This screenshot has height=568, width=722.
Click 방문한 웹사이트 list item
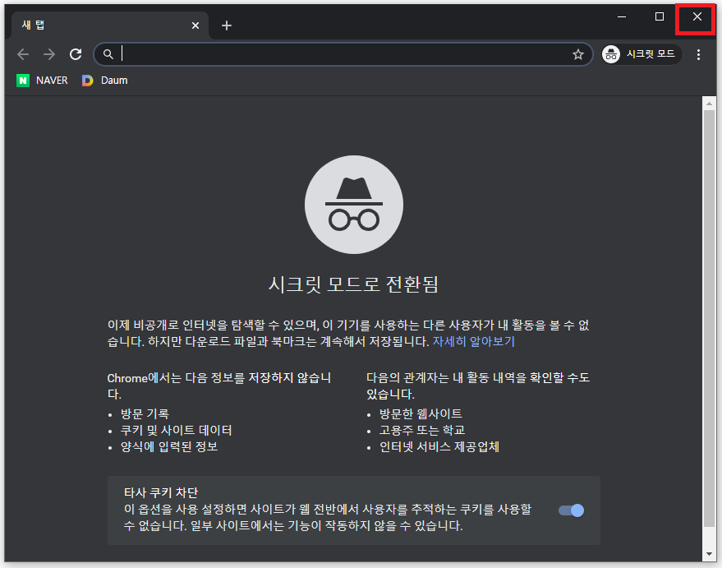pos(421,413)
